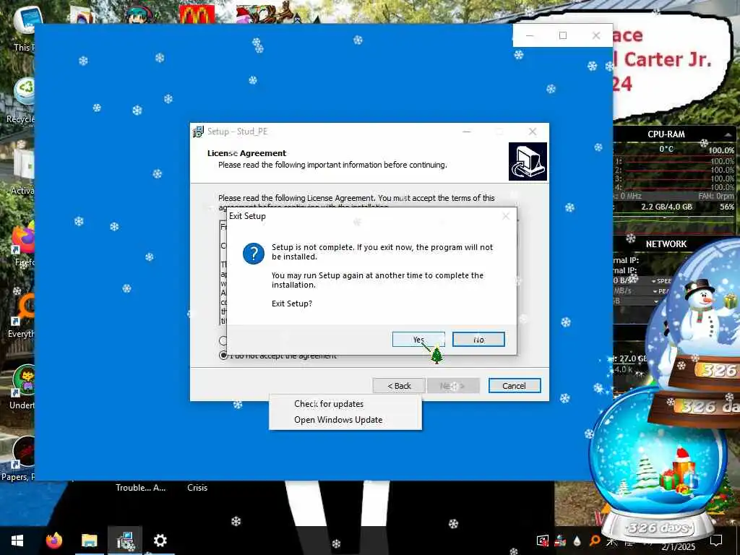The image size is (740, 555).
Task: Open the PEAK dropdown in Network widget
Action: click(x=661, y=291)
